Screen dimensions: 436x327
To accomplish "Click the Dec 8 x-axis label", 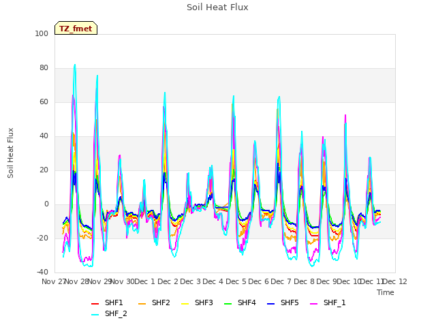I will click(304, 281).
